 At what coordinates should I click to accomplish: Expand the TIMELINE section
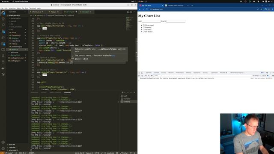(12, 147)
